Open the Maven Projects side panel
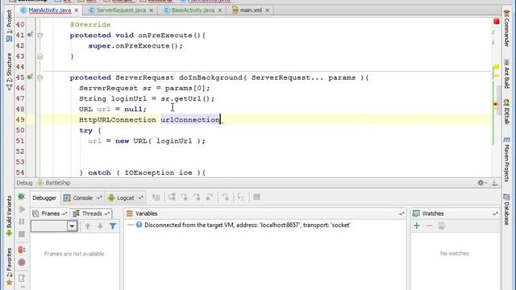This screenshot has height=290, width=516. click(x=506, y=159)
